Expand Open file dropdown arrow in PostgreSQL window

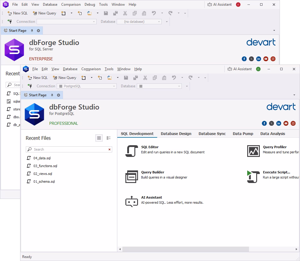pyautogui.click(x=118, y=78)
